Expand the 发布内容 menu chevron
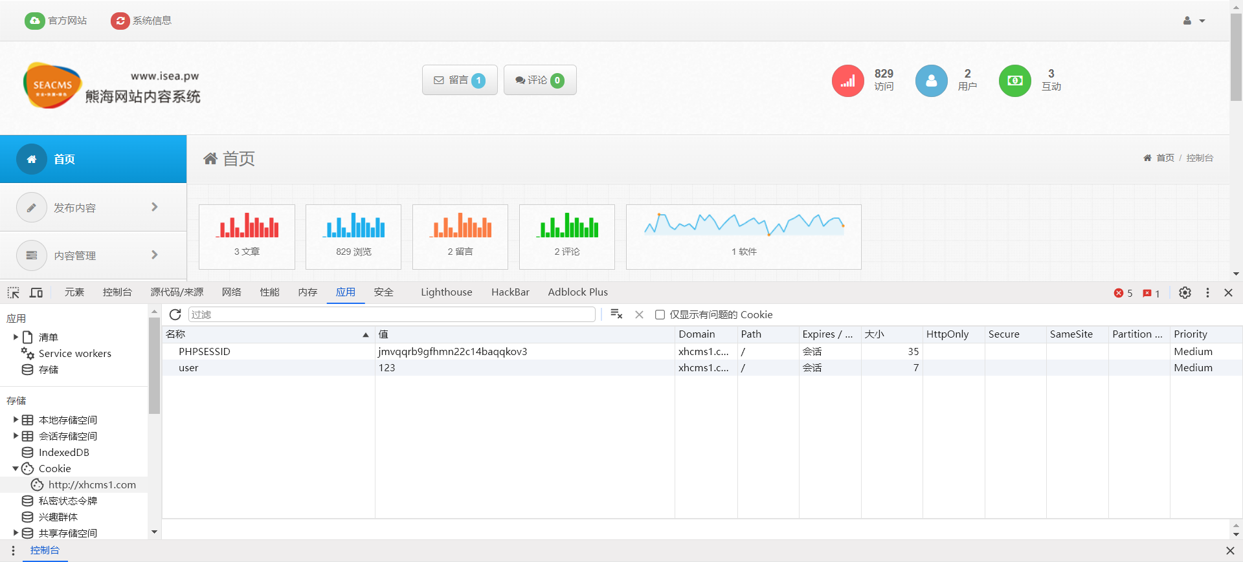The height and width of the screenshot is (562, 1243). tap(154, 207)
